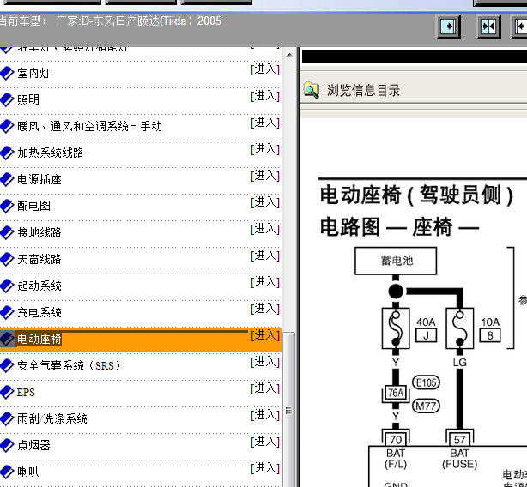Enter the 电源插座 section via [进入]
Screen dimensions: 527x487
265,176
